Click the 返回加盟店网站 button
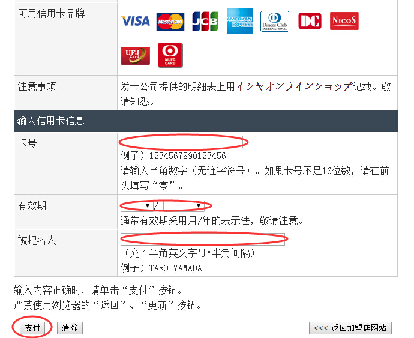 tap(350, 328)
